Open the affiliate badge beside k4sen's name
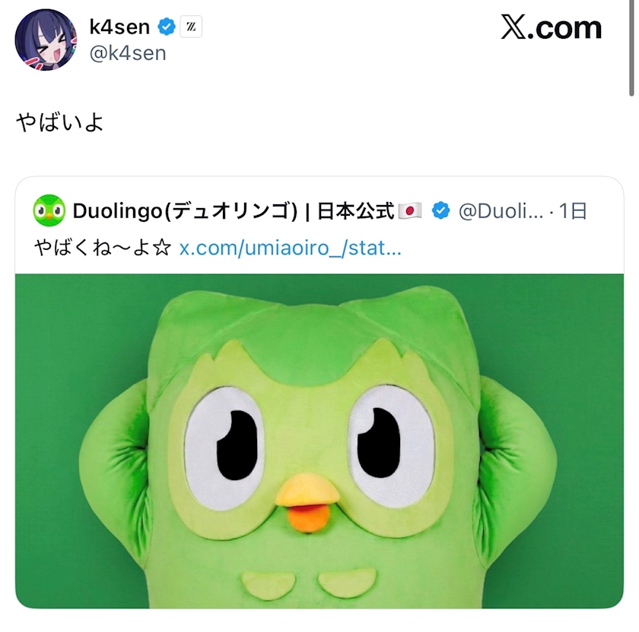639x632 pixels. point(191,27)
